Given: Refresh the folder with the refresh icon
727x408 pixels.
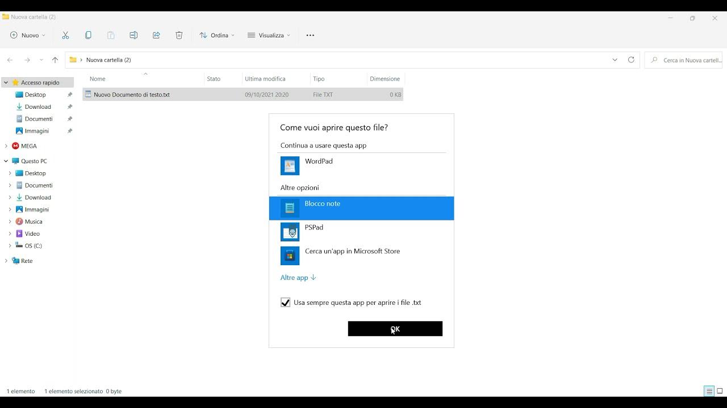Looking at the screenshot, I should point(631,59).
